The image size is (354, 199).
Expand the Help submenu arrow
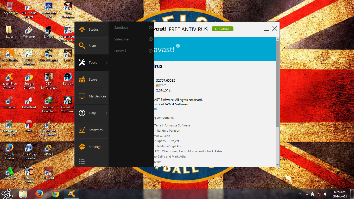[x=107, y=113]
